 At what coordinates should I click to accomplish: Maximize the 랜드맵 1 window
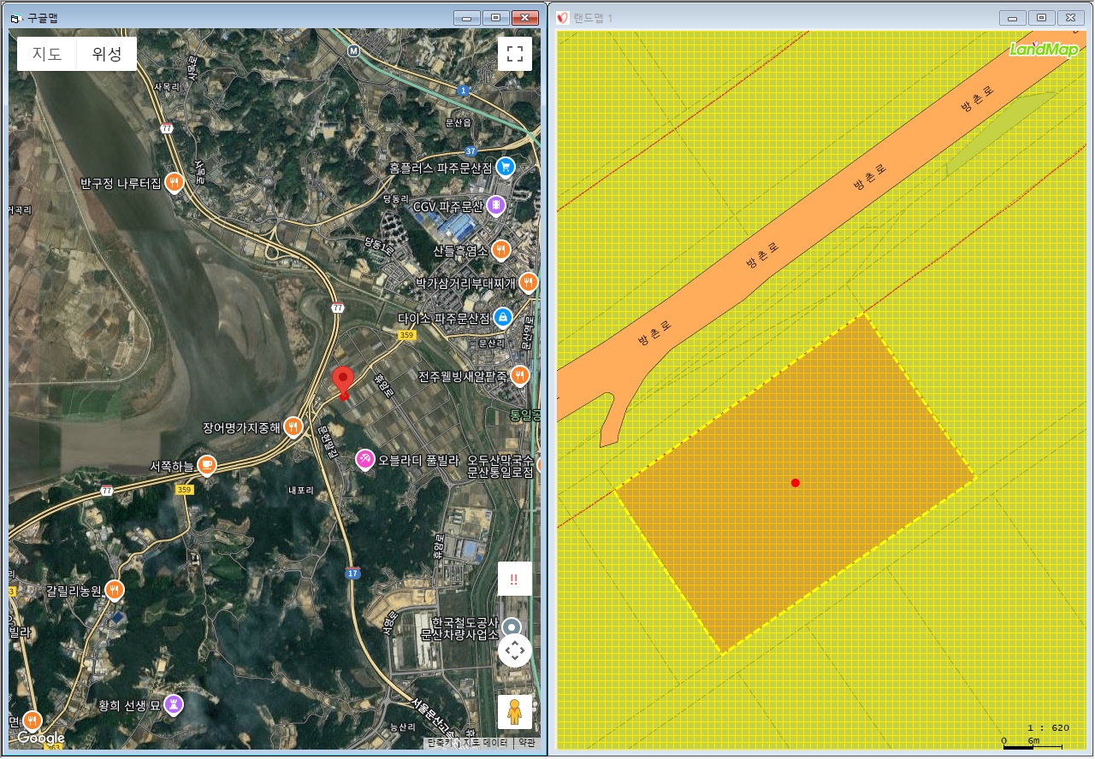coord(1041,18)
